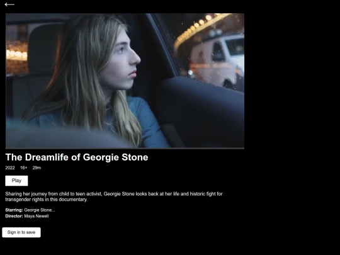Click the documentary synopsis paragraph
The image size is (340, 255).
pyautogui.click(x=114, y=196)
